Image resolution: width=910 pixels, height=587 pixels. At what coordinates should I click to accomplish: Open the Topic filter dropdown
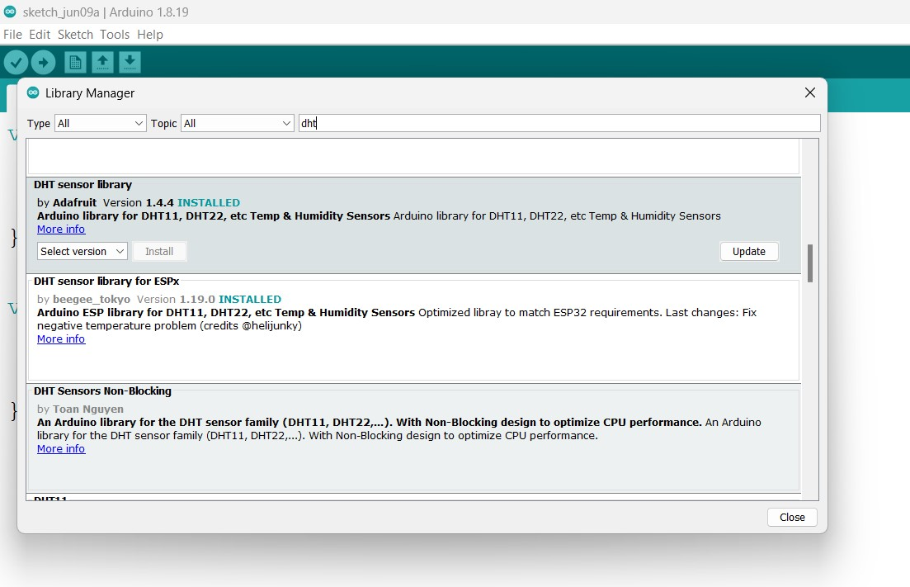pyautogui.click(x=237, y=123)
